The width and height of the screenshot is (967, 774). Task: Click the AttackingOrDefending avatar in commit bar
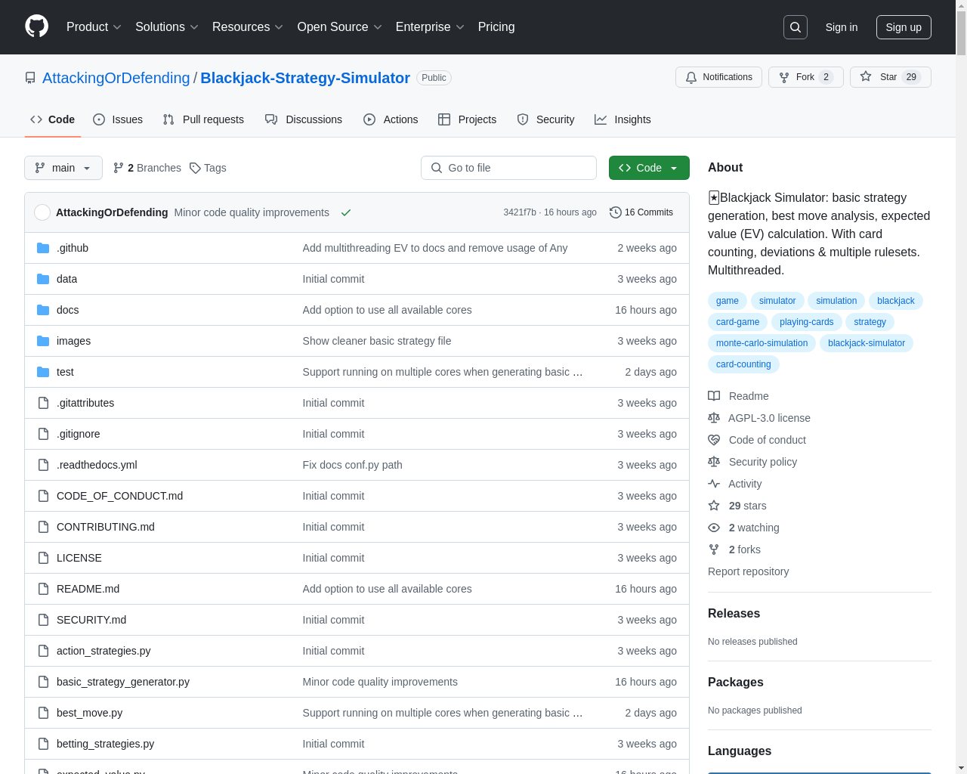[x=42, y=212]
